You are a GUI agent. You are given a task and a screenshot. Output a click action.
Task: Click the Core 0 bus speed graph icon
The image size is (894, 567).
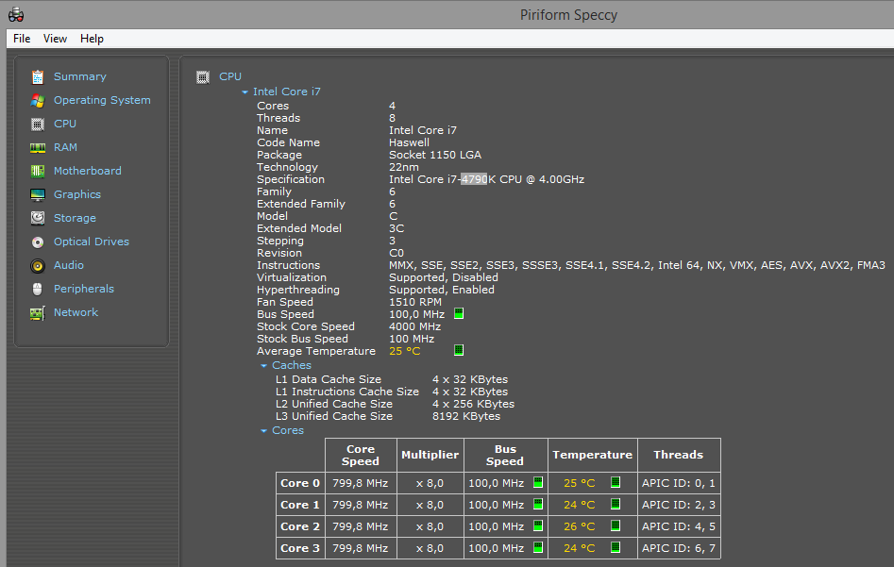[538, 482]
